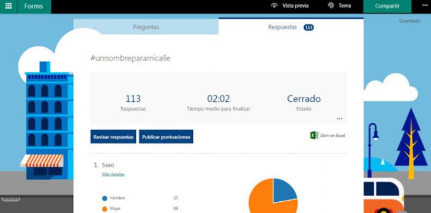Open the top bar more options ellipsis
The height and width of the screenshot is (213, 431).
(425, 6)
